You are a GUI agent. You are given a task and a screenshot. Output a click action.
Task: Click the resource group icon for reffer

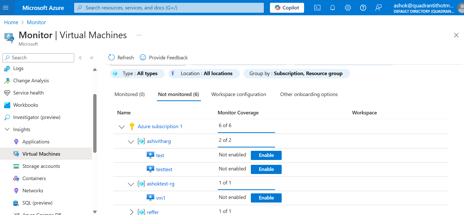pos(141,212)
